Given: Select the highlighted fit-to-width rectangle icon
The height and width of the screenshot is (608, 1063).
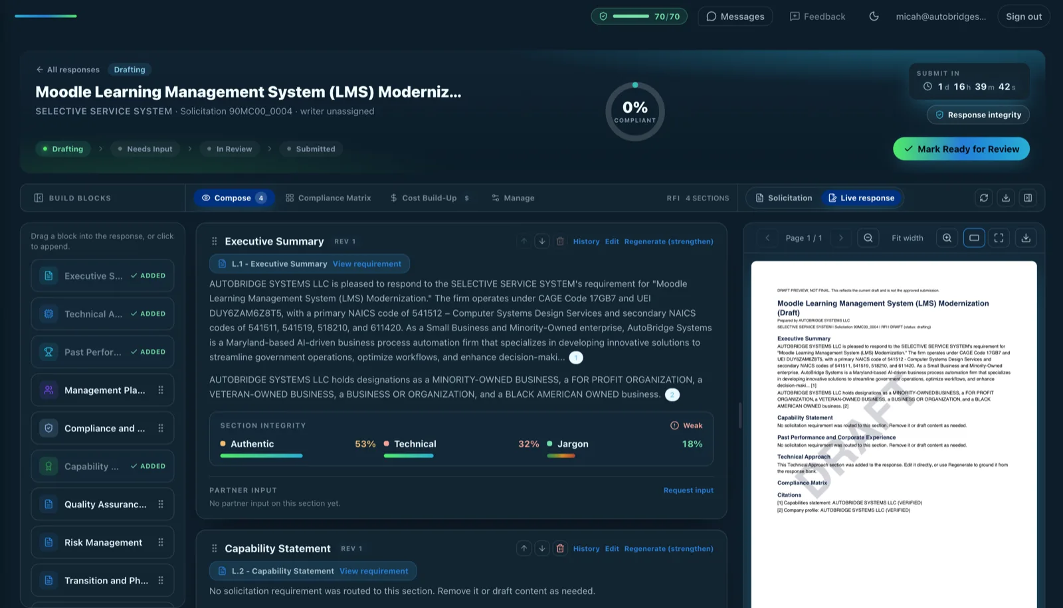Looking at the screenshot, I should (974, 238).
